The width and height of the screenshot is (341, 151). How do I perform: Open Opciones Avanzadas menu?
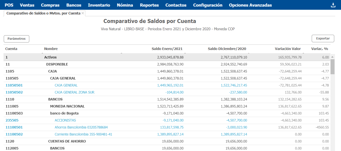[250, 5]
